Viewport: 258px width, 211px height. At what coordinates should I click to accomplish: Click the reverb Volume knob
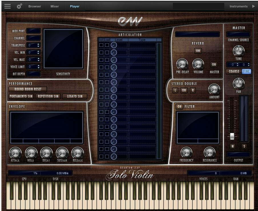pyautogui.click(x=198, y=64)
